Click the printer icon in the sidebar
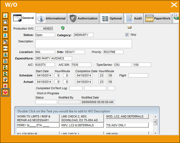This screenshot has width=180, height=143. pos(5,28)
